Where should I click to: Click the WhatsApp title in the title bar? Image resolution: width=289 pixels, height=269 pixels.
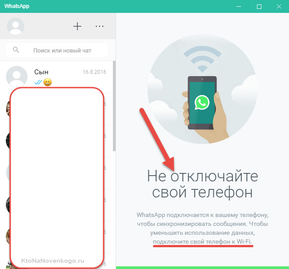point(17,6)
